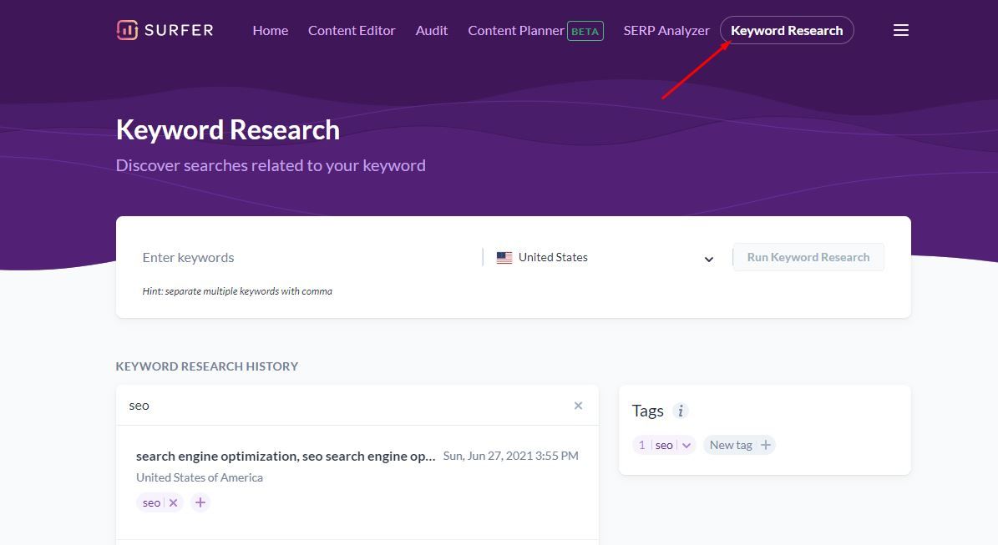Open the Content Editor page
This screenshot has height=545, width=998.
352,31
